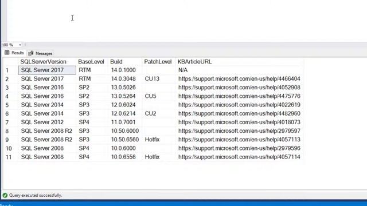The height and width of the screenshot is (206, 367).
Task: Select the KB URL ending in 4057113
Action: coord(240,140)
